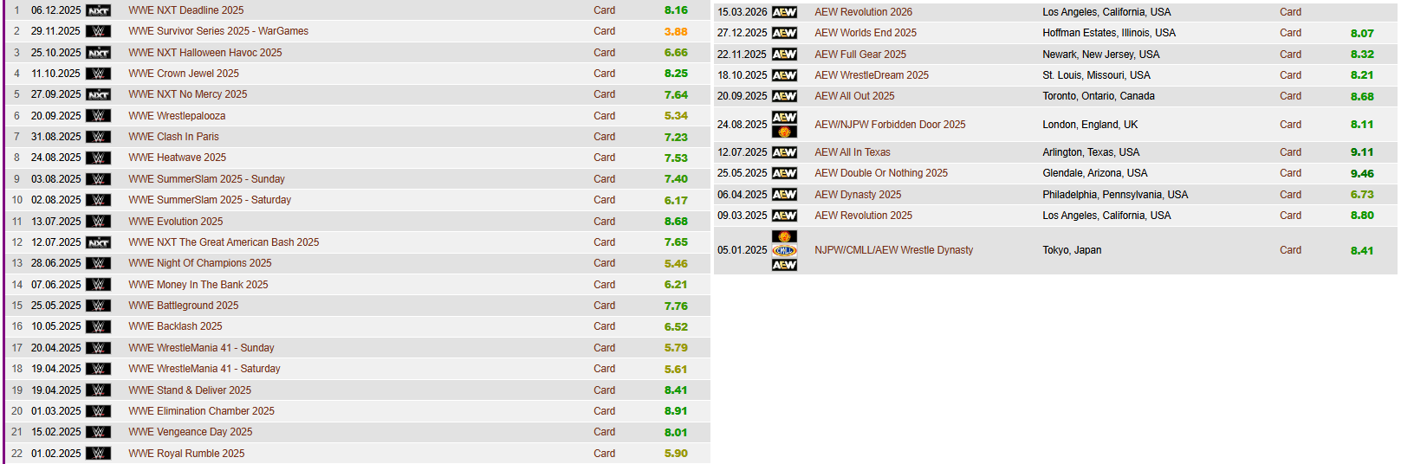Click location Hoffman Estates, Illinois, USA

pos(1109,33)
